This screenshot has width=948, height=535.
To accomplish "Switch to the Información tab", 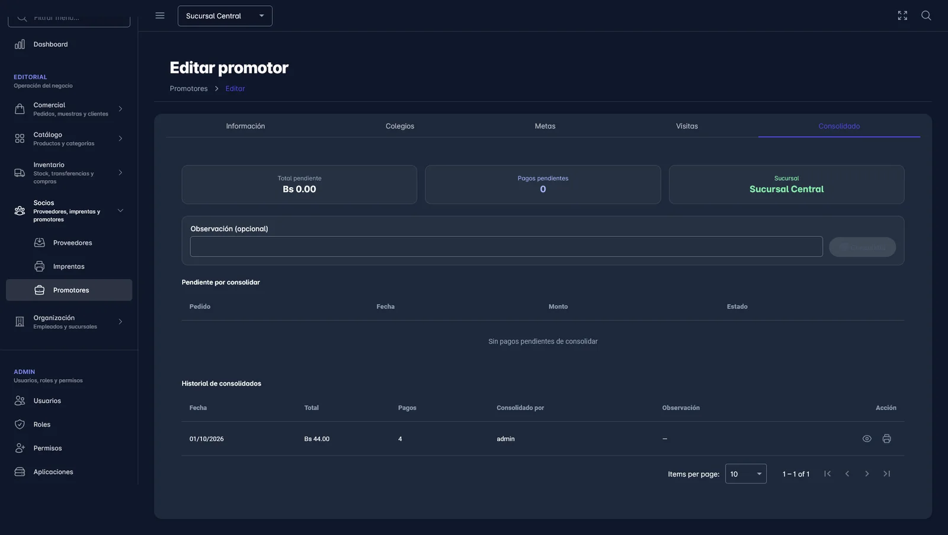I will click(245, 126).
